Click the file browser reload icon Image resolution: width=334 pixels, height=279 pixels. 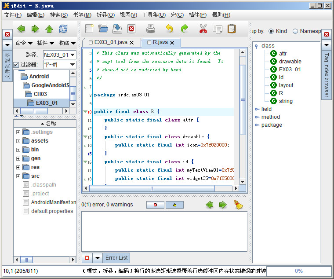coord(63,29)
